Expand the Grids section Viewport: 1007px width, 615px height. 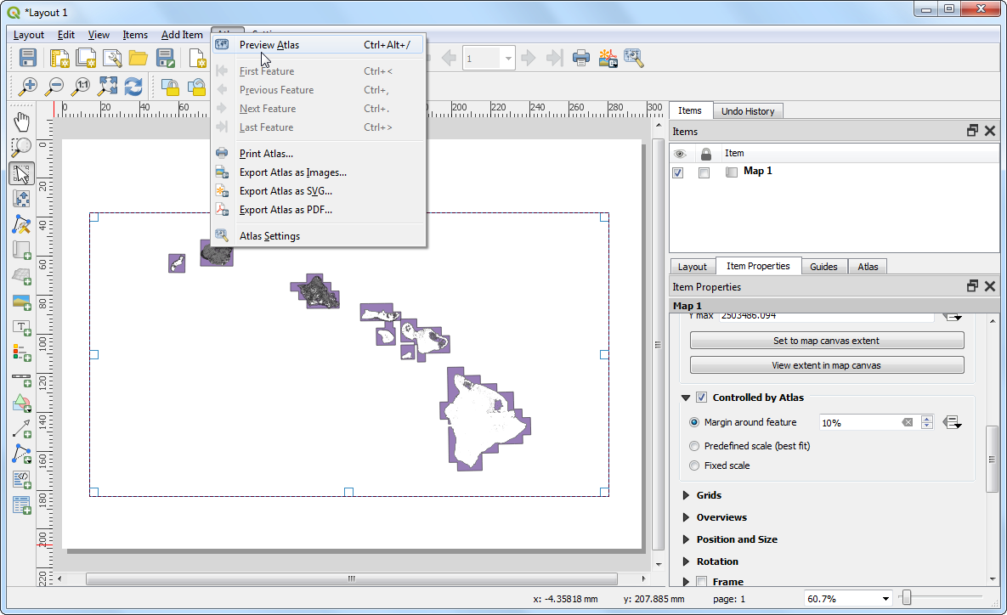click(x=686, y=495)
